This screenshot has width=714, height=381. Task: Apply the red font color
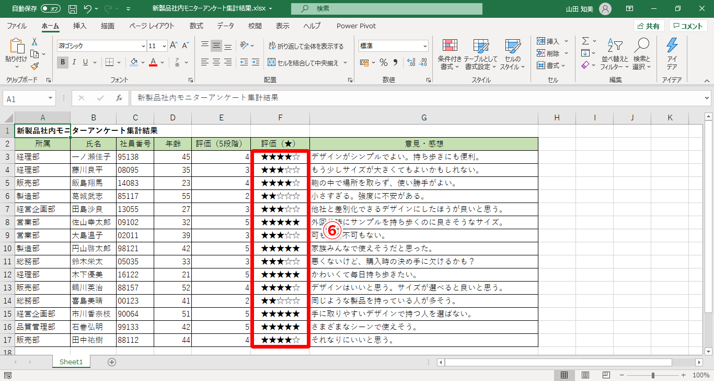(x=153, y=62)
